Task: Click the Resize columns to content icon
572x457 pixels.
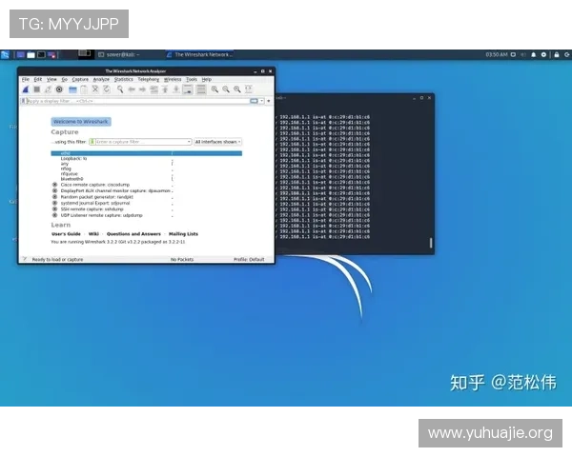Action: pyautogui.click(x=249, y=89)
